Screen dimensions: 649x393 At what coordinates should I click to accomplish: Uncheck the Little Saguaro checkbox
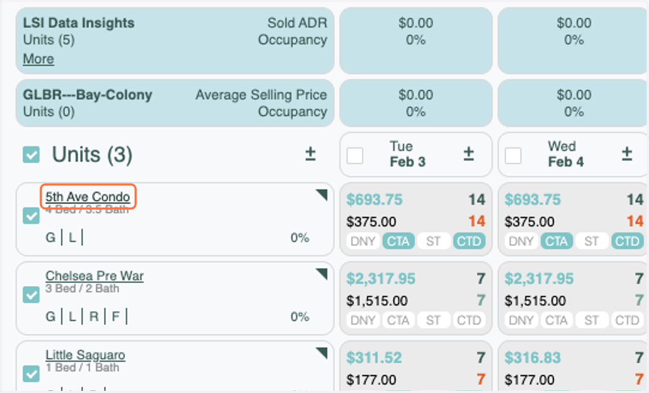click(31, 374)
